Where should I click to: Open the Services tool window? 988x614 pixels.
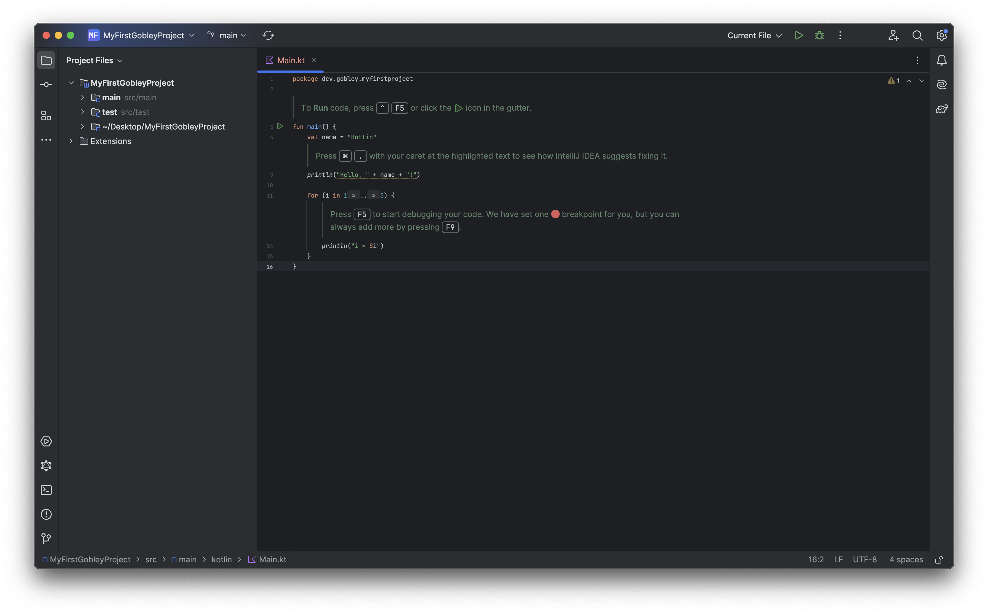46,441
